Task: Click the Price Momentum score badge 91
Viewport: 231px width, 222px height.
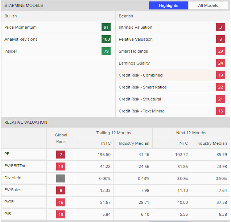Action: coord(106,27)
